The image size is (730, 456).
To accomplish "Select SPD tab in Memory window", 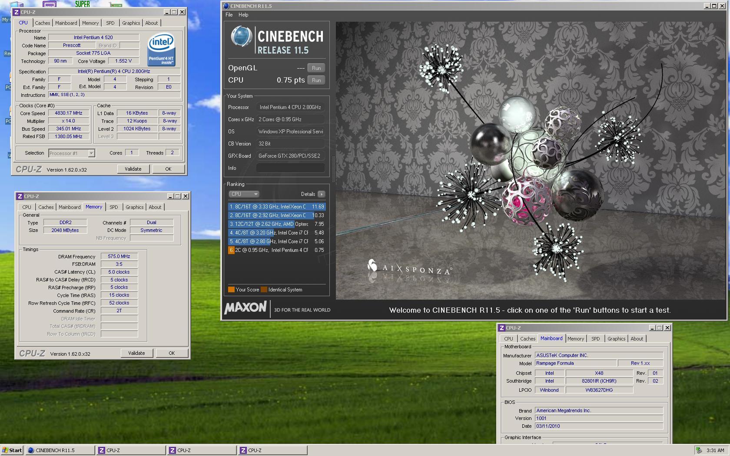I will point(114,207).
